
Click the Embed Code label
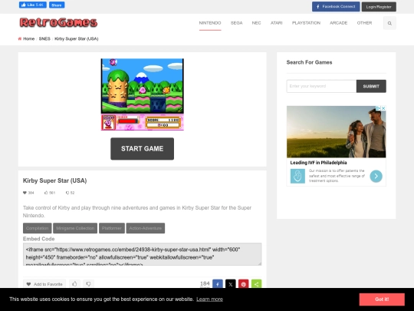click(x=38, y=239)
